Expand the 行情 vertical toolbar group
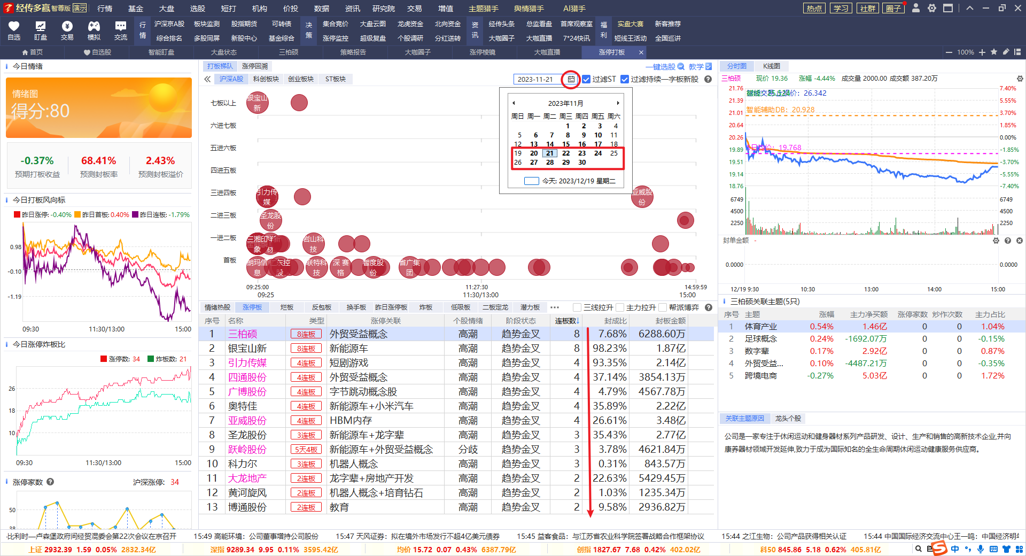The height and width of the screenshot is (556, 1026). (143, 30)
